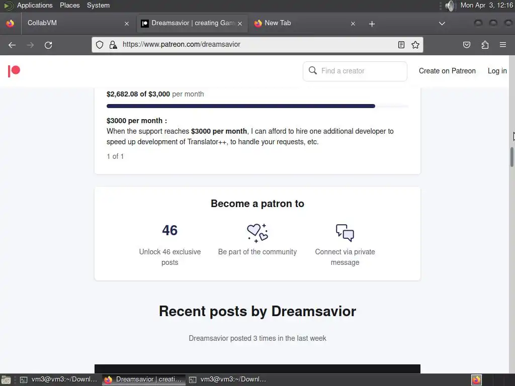Focus the Find a creator search field
Image resolution: width=515 pixels, height=386 pixels.
355,71
